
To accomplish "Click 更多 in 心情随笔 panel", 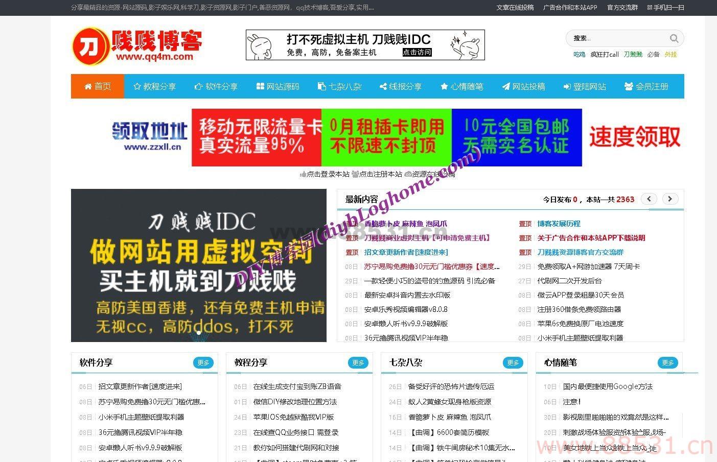I will click(x=668, y=362).
